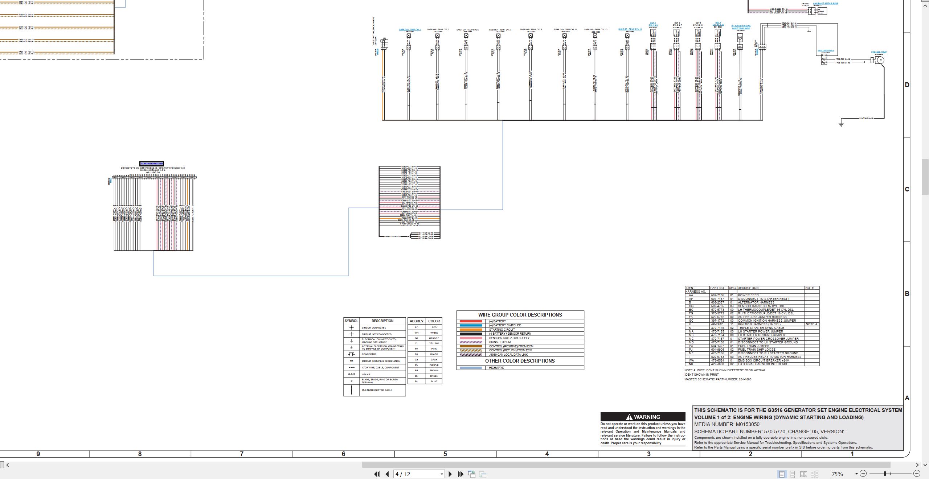929x479 pixels.
Task: Click the PRELUBE RELAY link
Action: 826,51
